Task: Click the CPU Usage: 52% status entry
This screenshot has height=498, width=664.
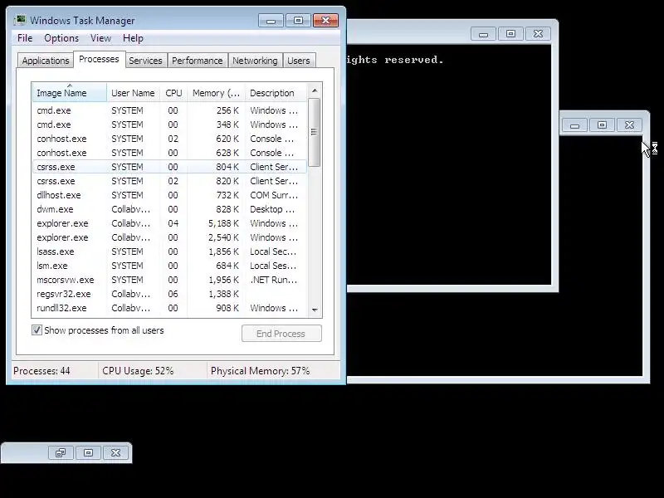Action: coord(138,371)
